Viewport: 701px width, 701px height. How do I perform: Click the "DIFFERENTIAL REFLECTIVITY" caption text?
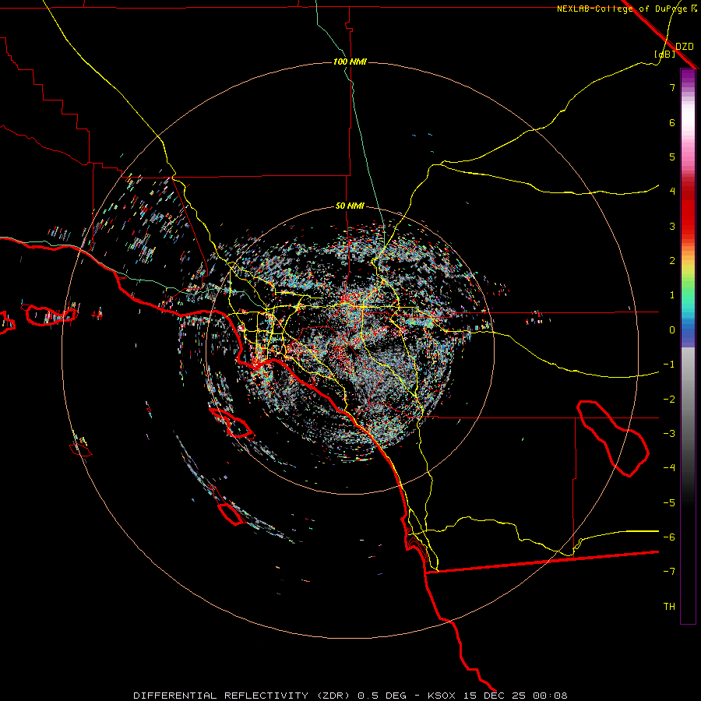pos(221,696)
